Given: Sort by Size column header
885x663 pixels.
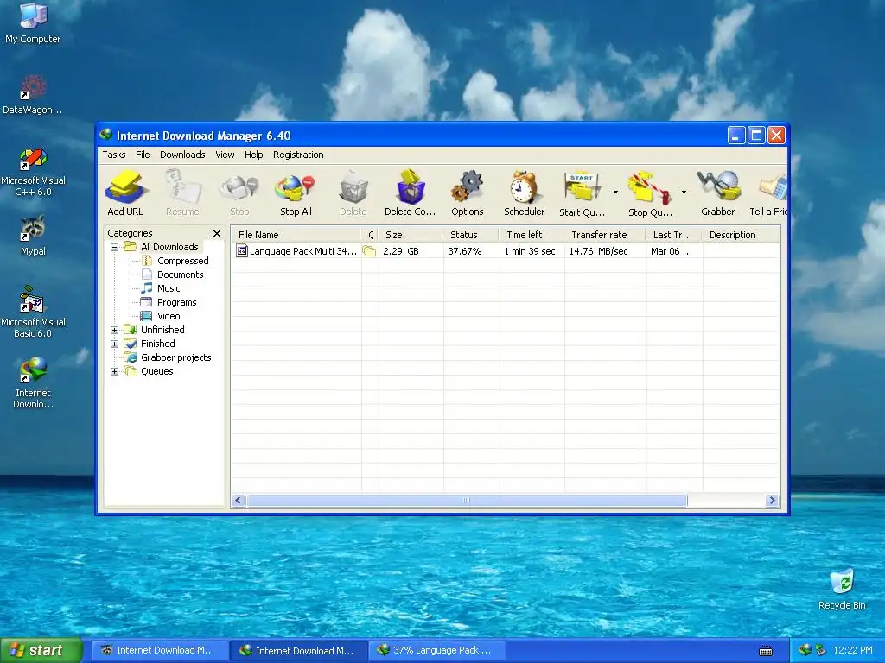Looking at the screenshot, I should [x=411, y=235].
